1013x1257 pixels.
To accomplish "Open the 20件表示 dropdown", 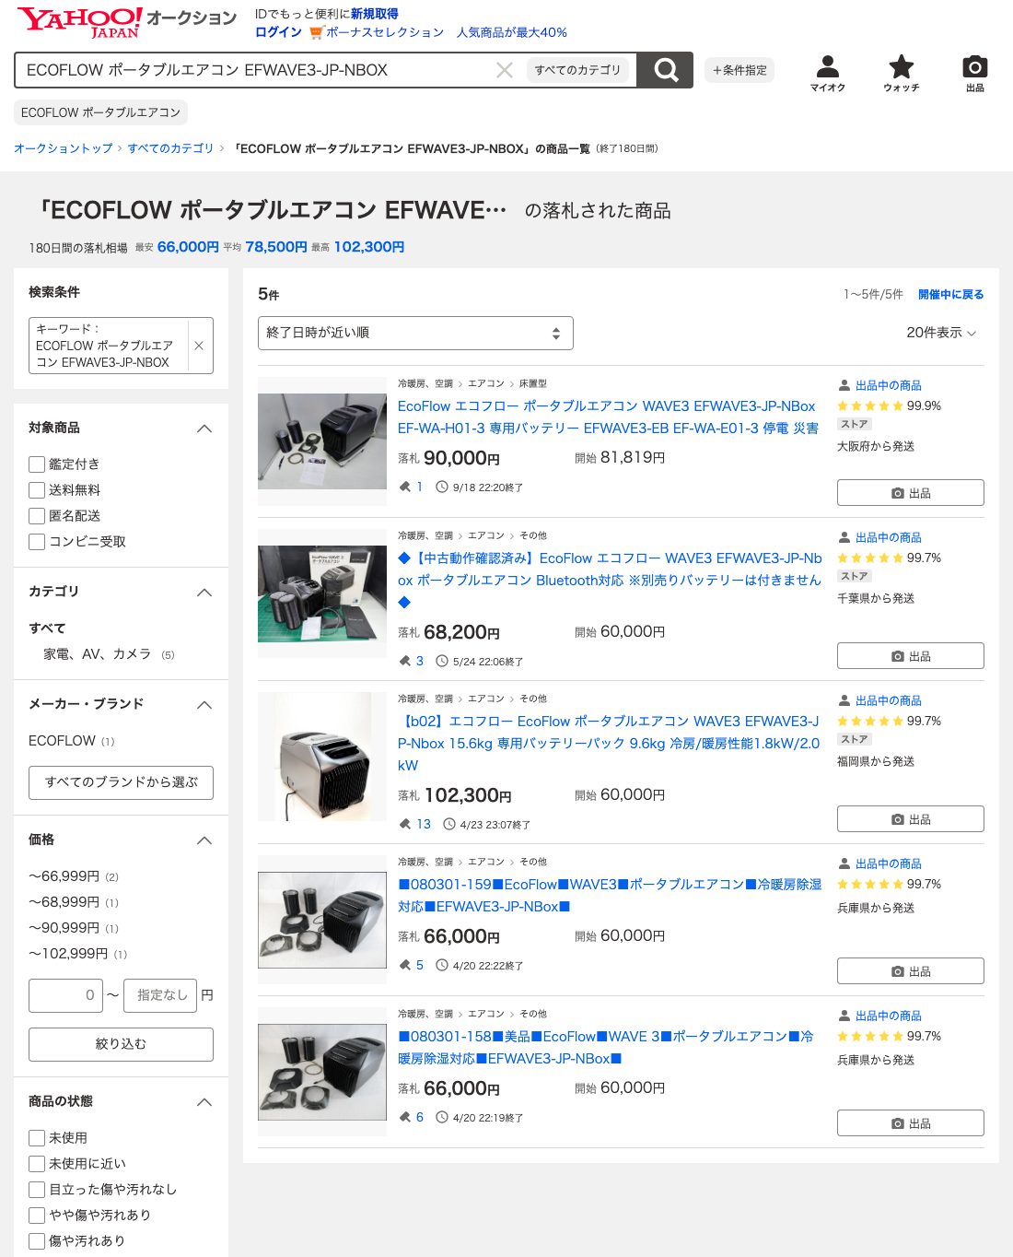I will pos(941,333).
